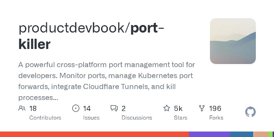Click the Discussions label
This screenshot has height=137, width=274.
tap(137, 118)
